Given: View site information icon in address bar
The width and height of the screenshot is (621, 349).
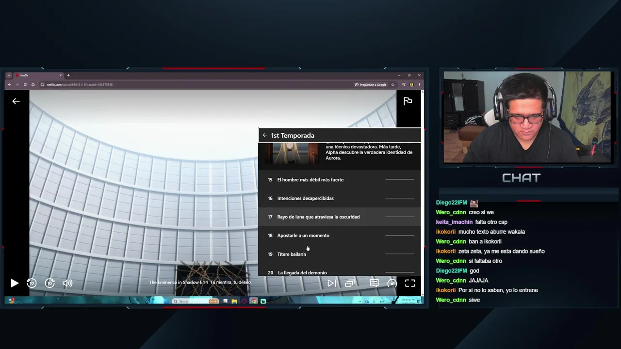Looking at the screenshot, I should 43,84.
